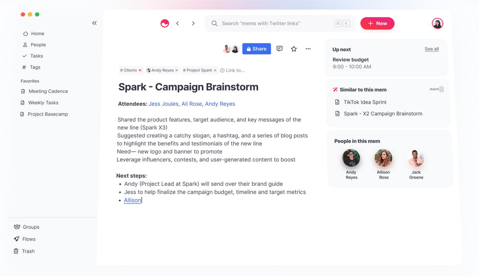The image size is (479, 276).
Task: Collapse the sidebar with the double-chevron icon
Action: point(94,23)
